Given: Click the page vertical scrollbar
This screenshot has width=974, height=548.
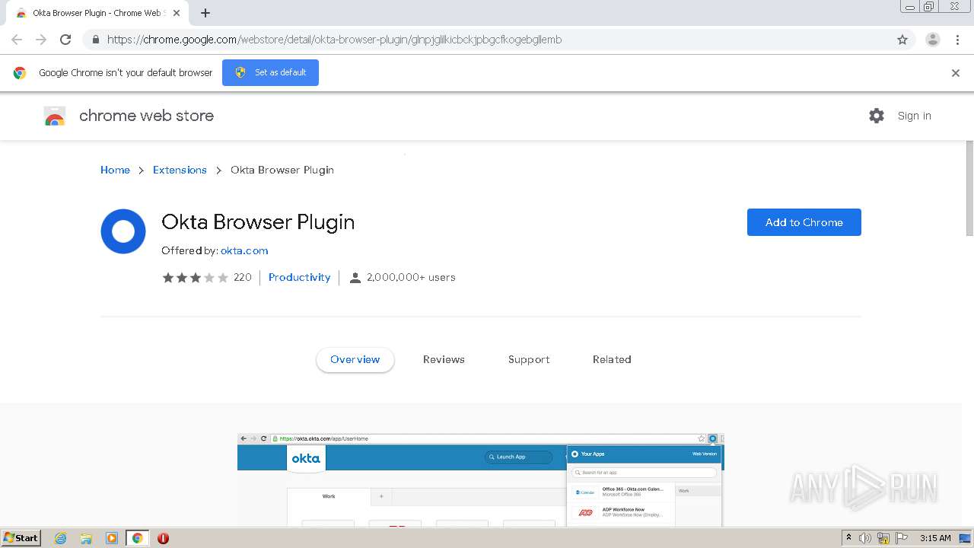Looking at the screenshot, I should pos(969,188).
